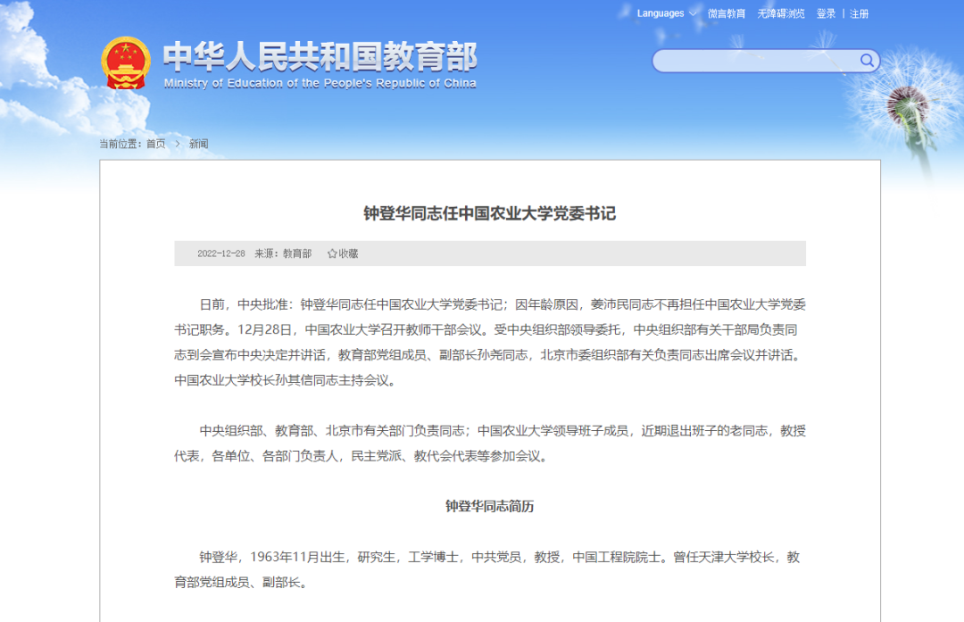
Task: Open the 微言教育 link
Action: click(x=727, y=13)
